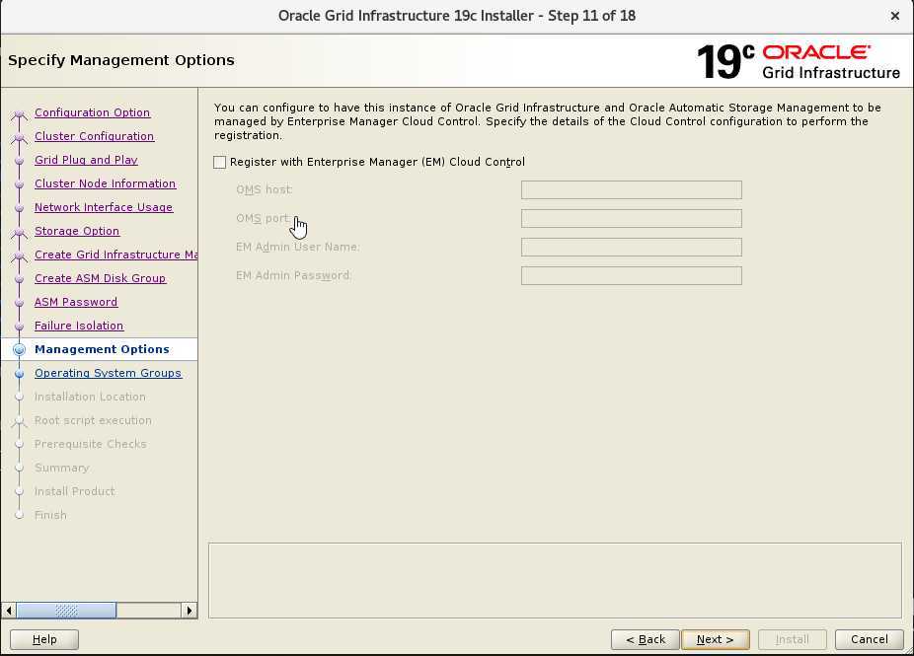Open Network Interface Usage step
The height and width of the screenshot is (656, 914).
[104, 207]
